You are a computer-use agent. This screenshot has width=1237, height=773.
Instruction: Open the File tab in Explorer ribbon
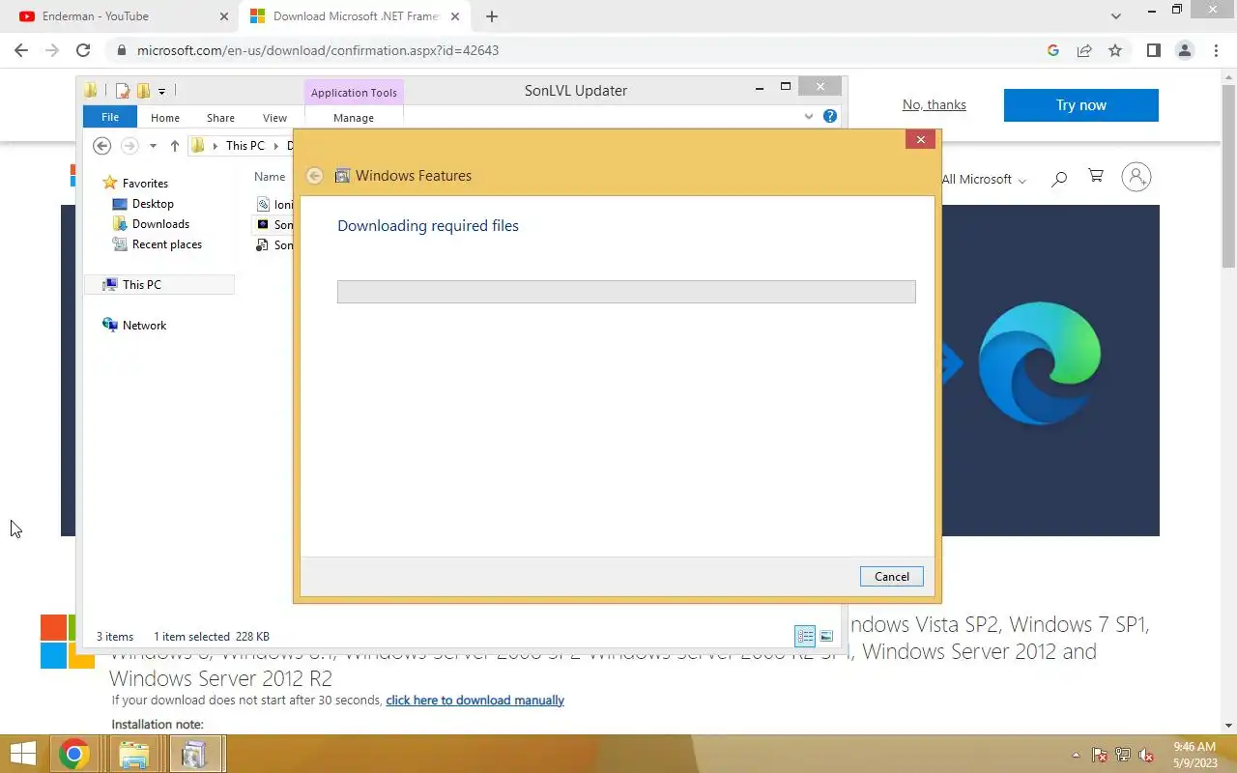pos(110,117)
